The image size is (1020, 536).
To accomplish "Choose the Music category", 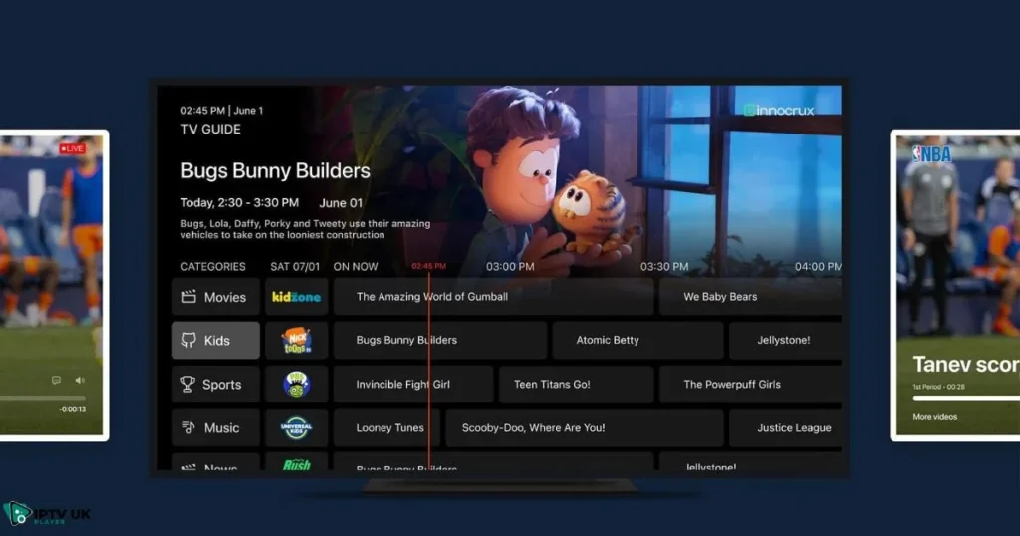I will [216, 428].
